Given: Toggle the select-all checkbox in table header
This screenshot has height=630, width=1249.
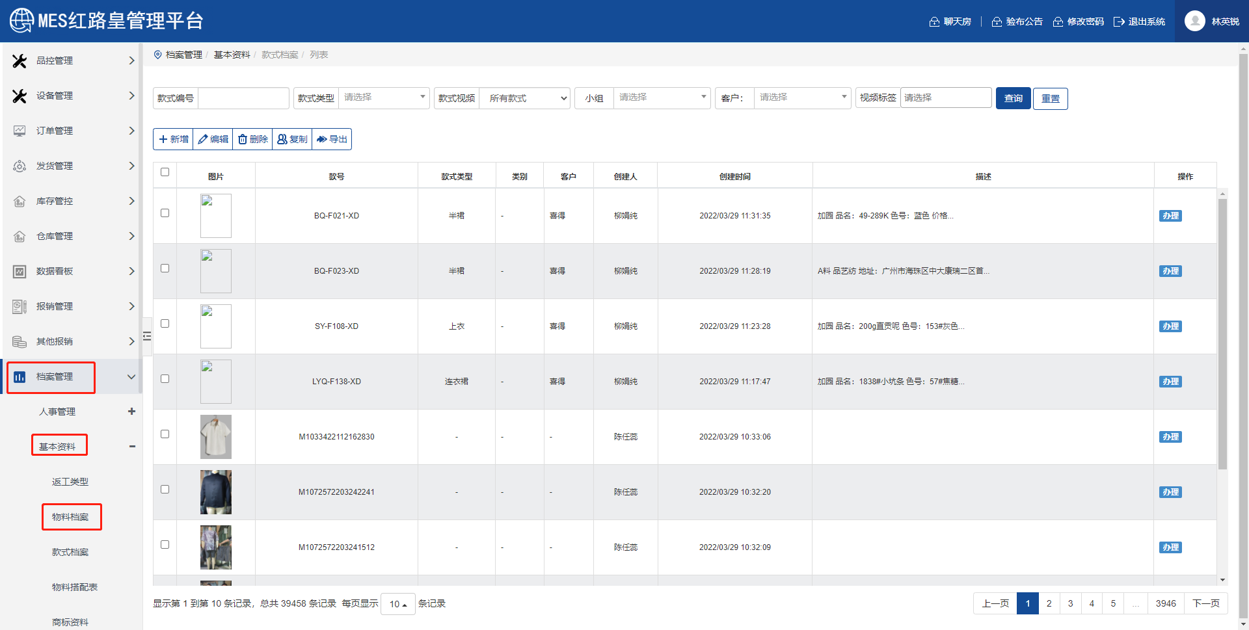Looking at the screenshot, I should [x=165, y=172].
